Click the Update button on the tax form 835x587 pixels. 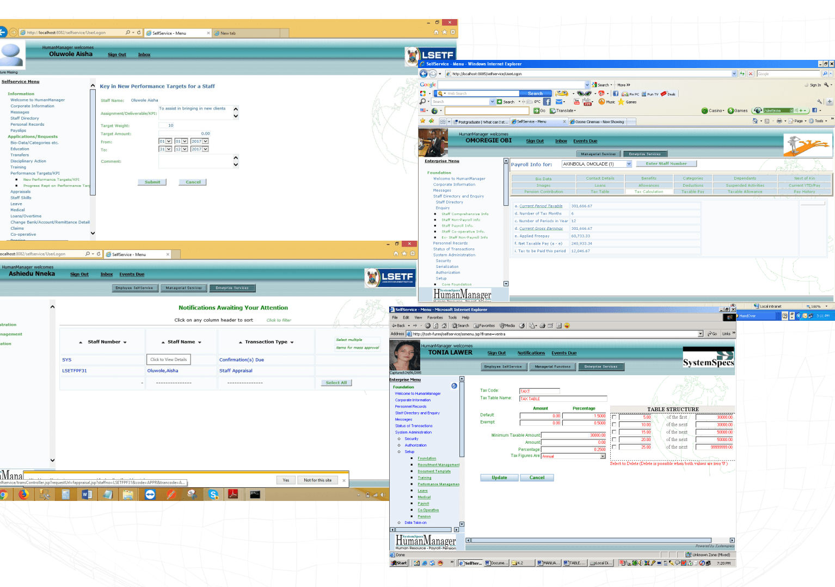coord(499,478)
